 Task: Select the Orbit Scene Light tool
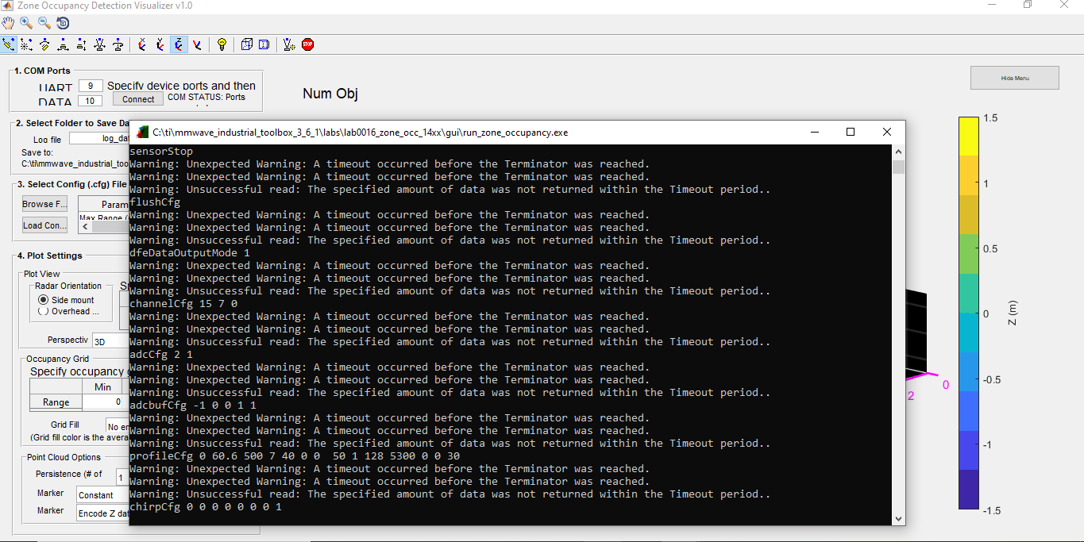[x=26, y=44]
